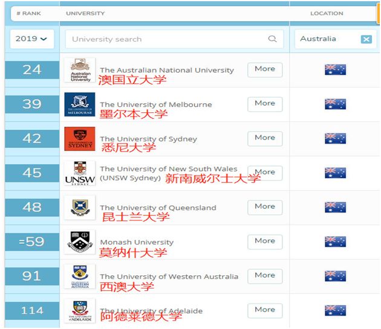
Task: Click the University of Western Australia logo
Action: (80, 276)
